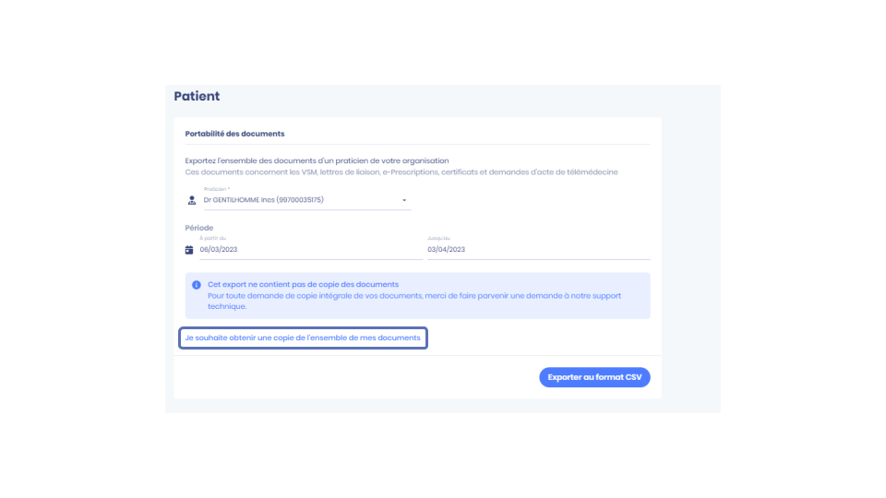Click the blue info icon in the banner
886x498 pixels.
click(196, 285)
